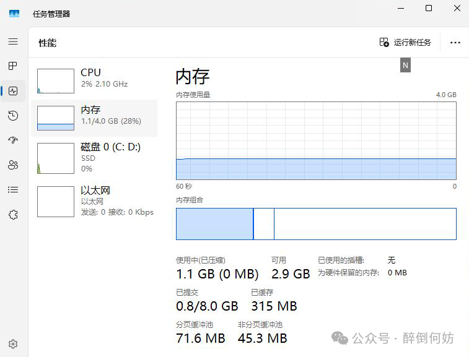Go to Processes page icon
Image resolution: width=469 pixels, height=357 pixels.
pyautogui.click(x=13, y=66)
